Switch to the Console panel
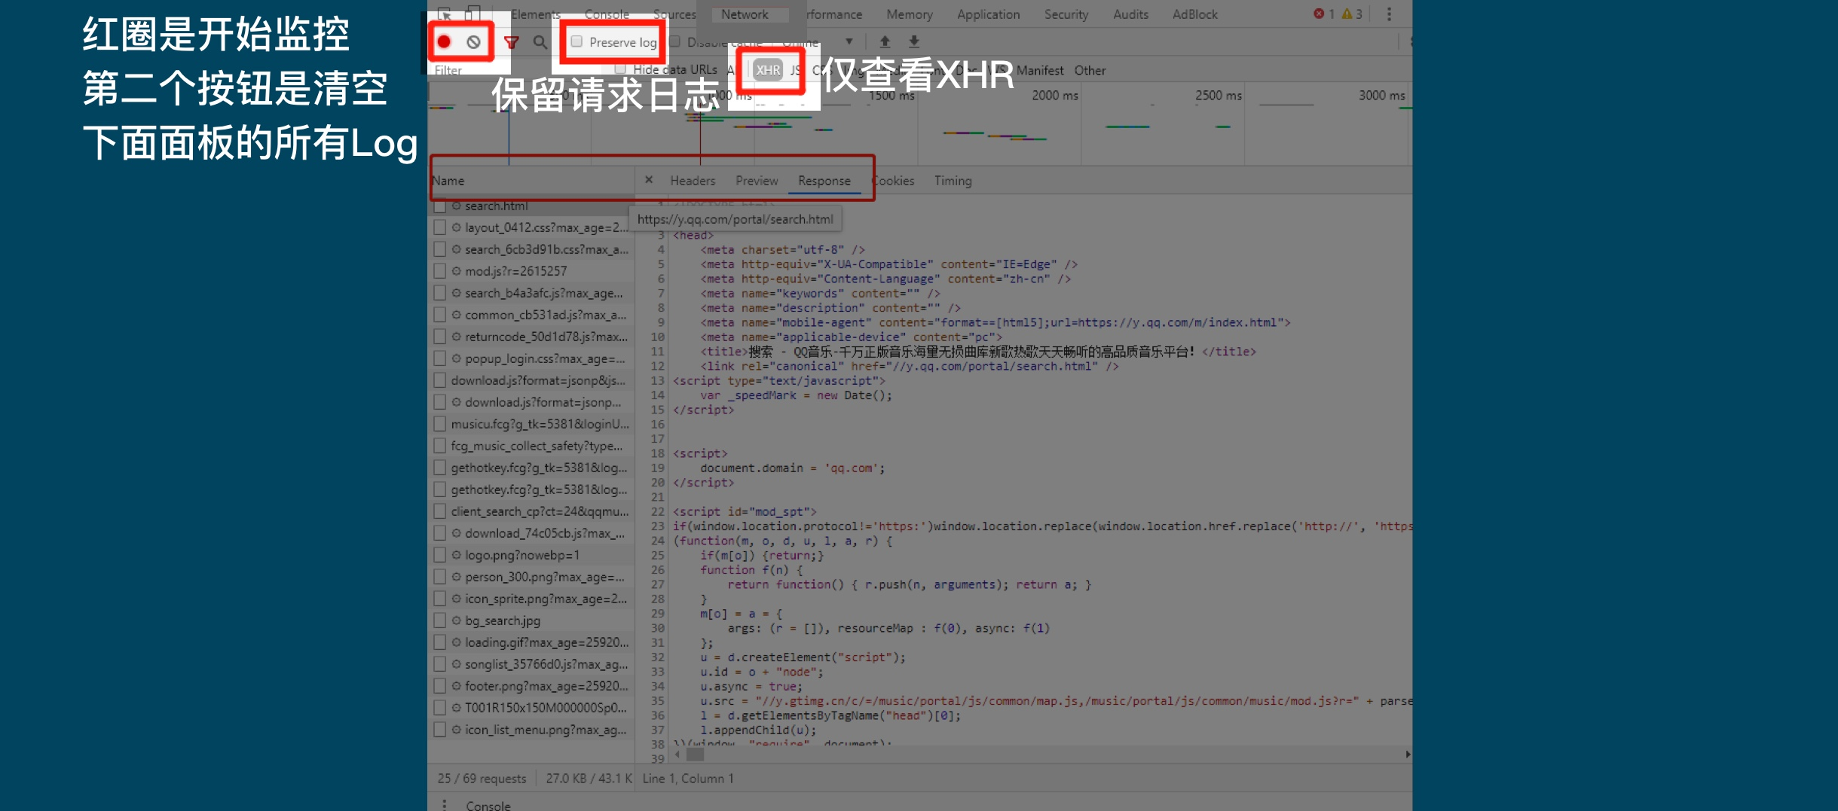Screen dimensions: 1838x811 click(x=607, y=14)
